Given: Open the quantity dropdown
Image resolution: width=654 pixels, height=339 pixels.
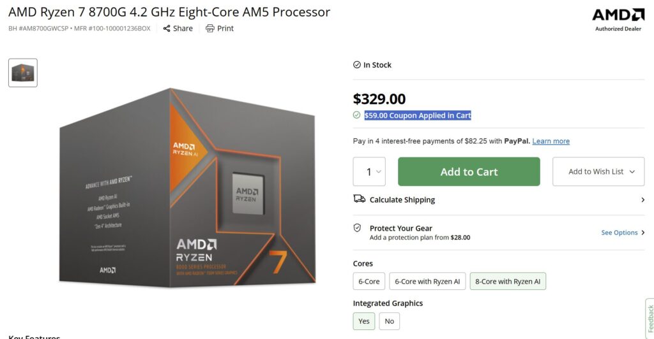Looking at the screenshot, I should [369, 171].
